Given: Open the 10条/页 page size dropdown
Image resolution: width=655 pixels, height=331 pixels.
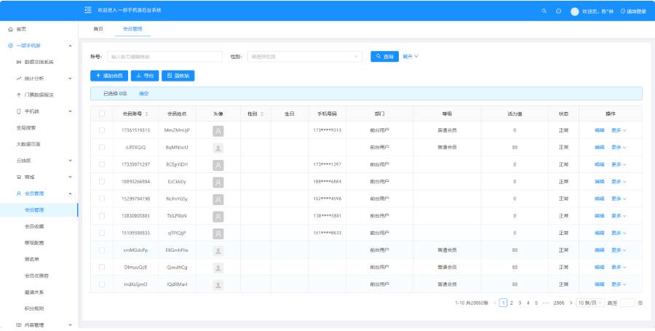Looking at the screenshot, I should [589, 303].
